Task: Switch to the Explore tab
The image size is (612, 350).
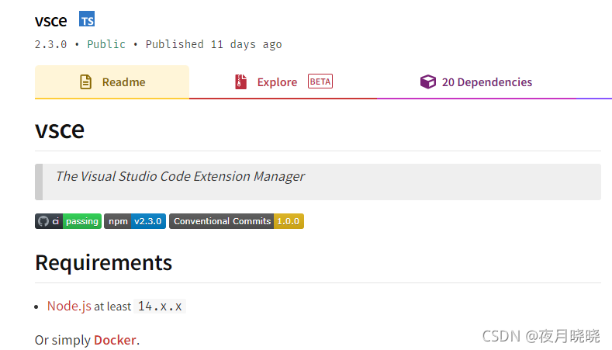Action: (x=283, y=82)
